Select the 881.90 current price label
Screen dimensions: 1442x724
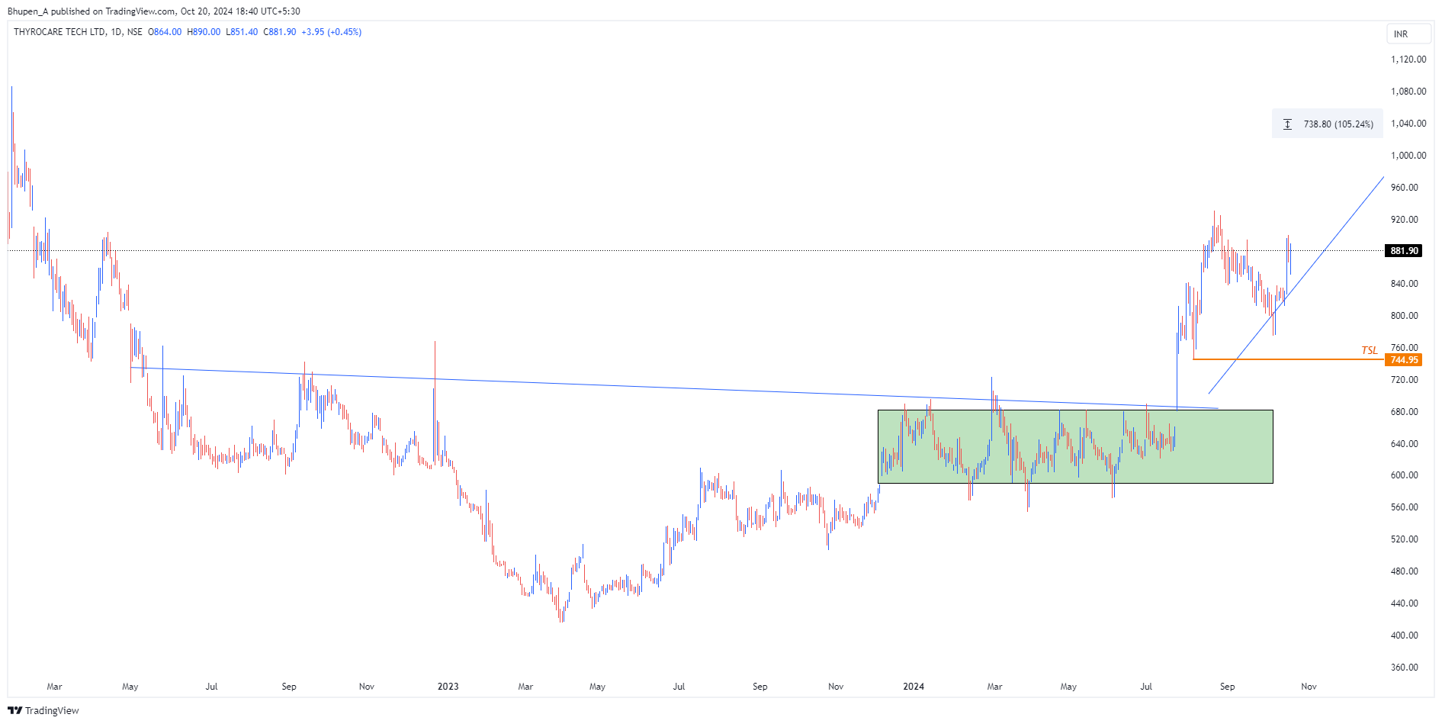[x=1403, y=250]
